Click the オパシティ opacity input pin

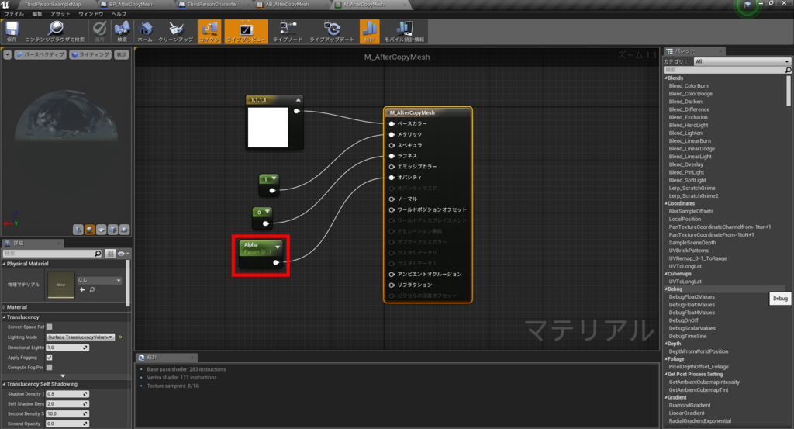(392, 178)
